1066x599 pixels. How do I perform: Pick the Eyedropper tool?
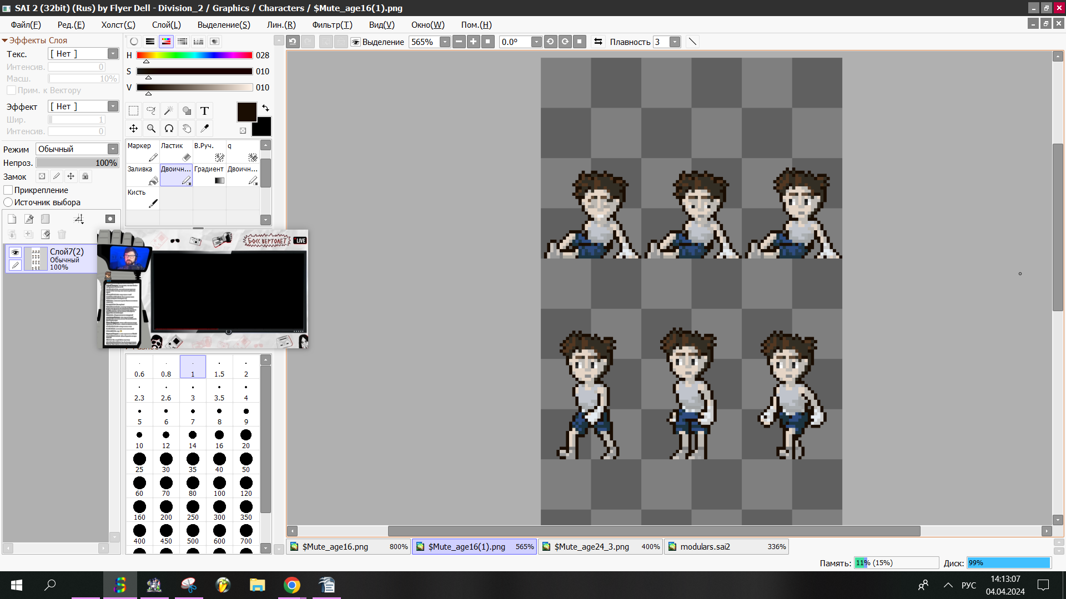(204, 129)
